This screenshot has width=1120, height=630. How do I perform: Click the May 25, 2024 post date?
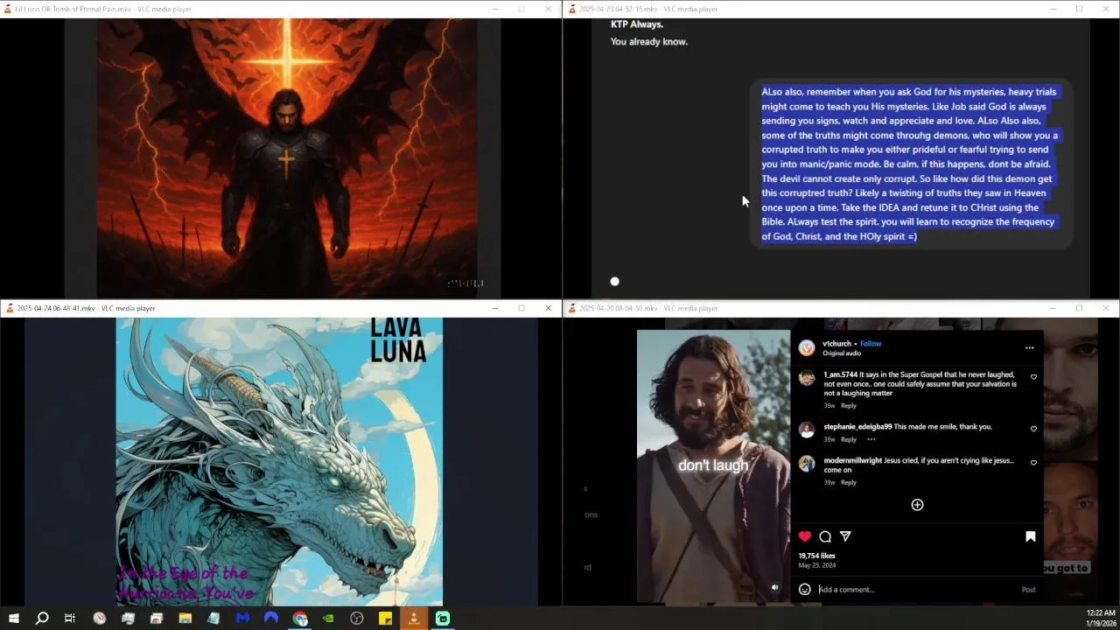point(816,565)
